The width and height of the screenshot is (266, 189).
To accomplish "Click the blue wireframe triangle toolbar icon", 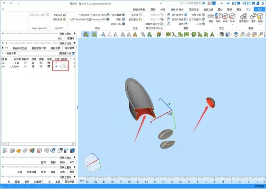I will tap(103, 34).
